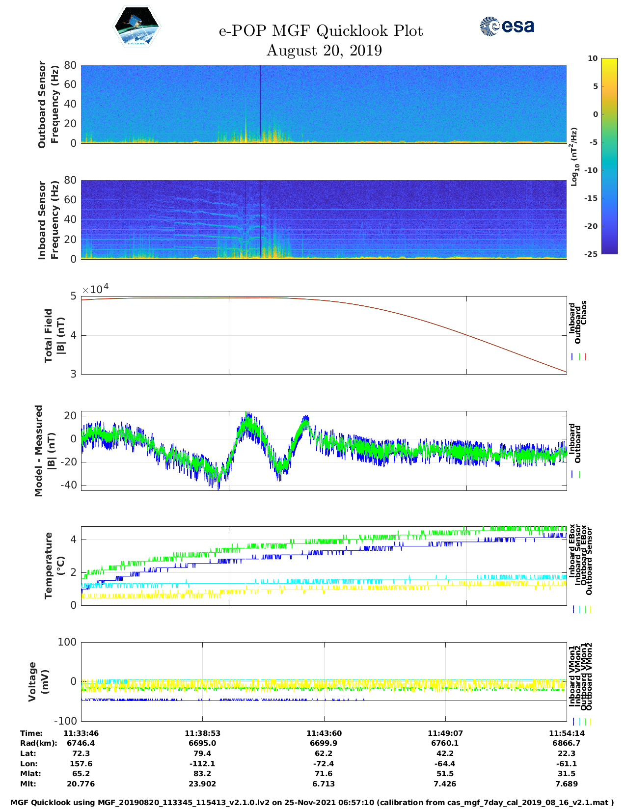Click the Inboard Sensor spectrogram panel
626x810 pixels.
click(324, 219)
